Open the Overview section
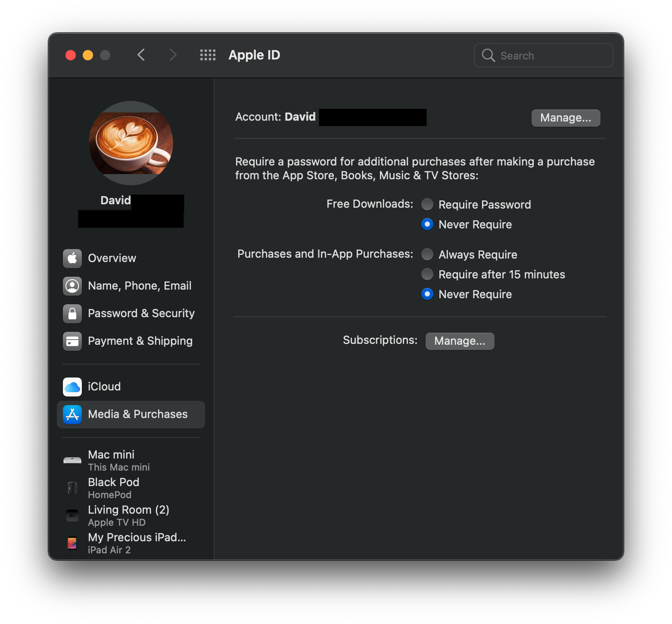Image resolution: width=672 pixels, height=624 pixels. [131, 258]
